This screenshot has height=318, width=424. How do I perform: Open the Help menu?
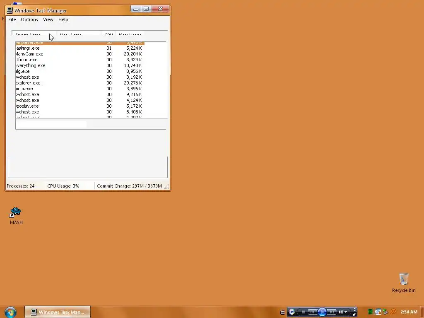pyautogui.click(x=63, y=19)
